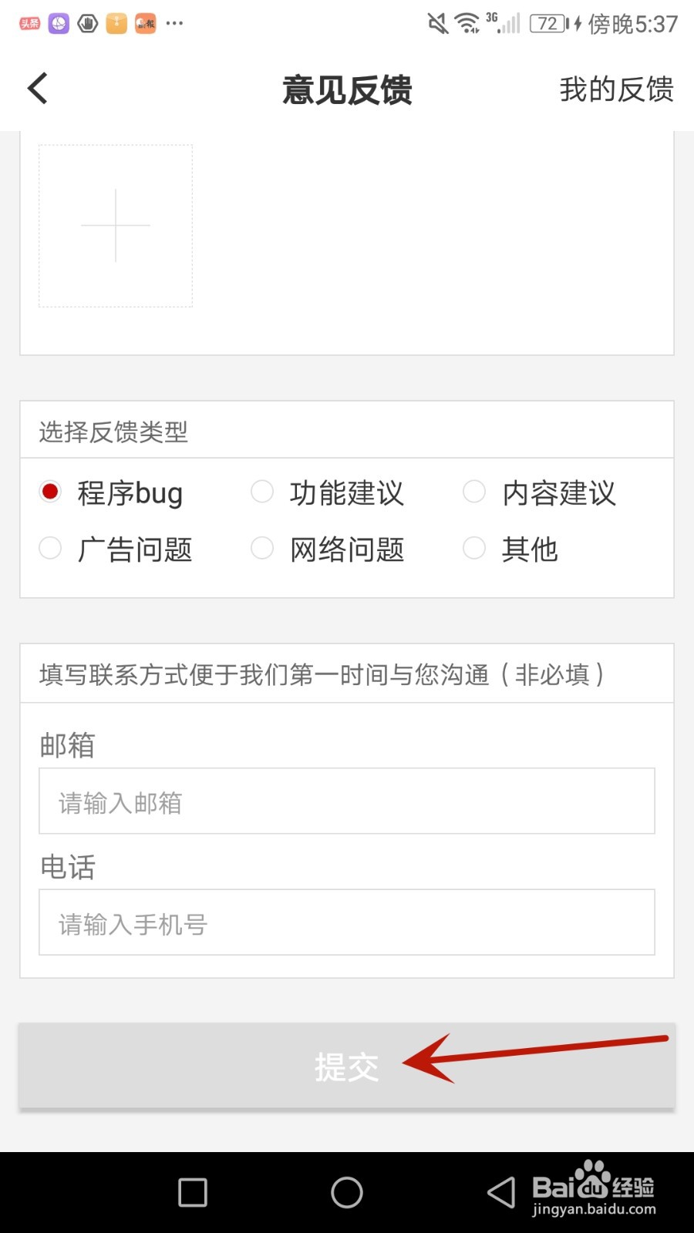Focus the 请输入邮箱 email field
The image size is (694, 1233).
pos(347,801)
